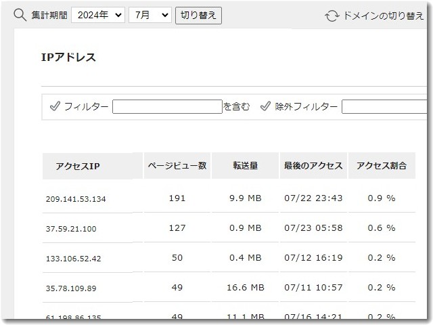Image resolution: width=433 pixels, height=325 pixels.
Task: Sort by アクセスIP column header
Action: [x=78, y=166]
